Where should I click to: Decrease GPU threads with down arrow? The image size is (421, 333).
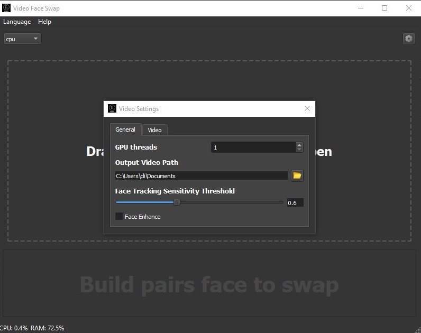299,150
